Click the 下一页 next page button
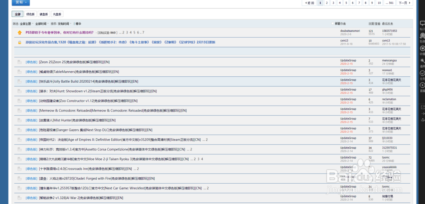This screenshot has height=204, width=425. 405,3
